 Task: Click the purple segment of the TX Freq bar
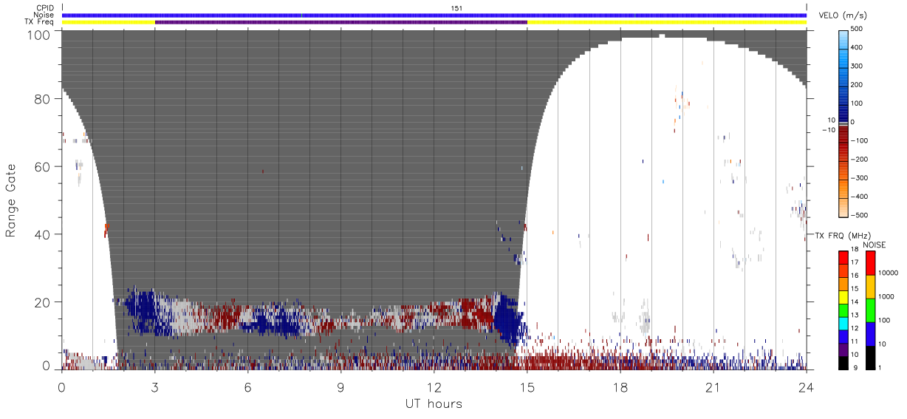coord(341,22)
